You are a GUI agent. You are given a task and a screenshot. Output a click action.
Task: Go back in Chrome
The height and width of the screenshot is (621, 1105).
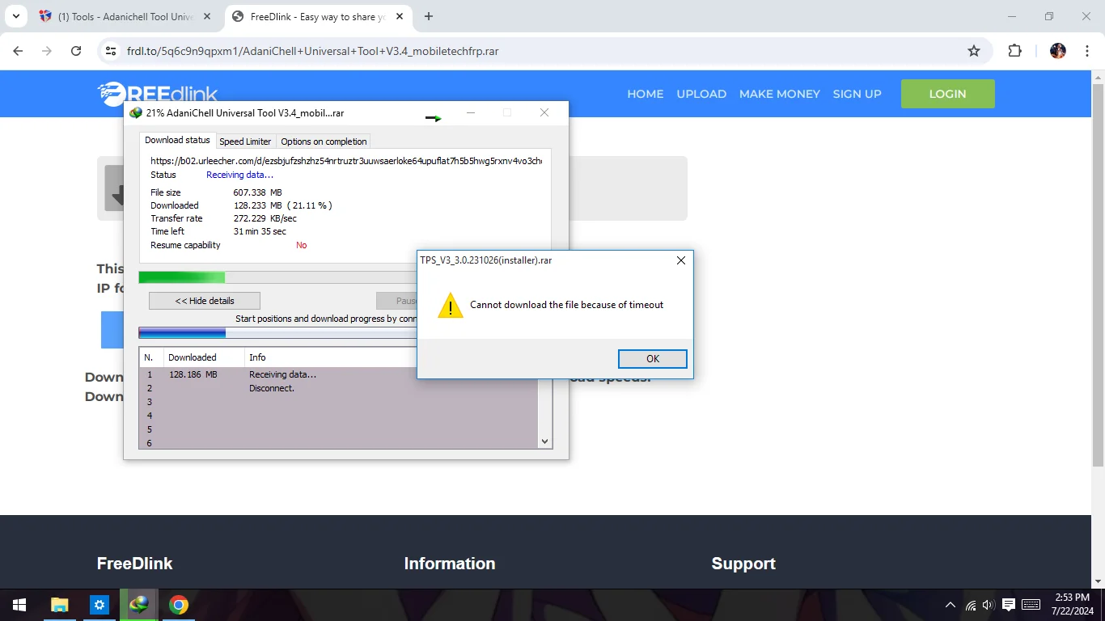19,51
